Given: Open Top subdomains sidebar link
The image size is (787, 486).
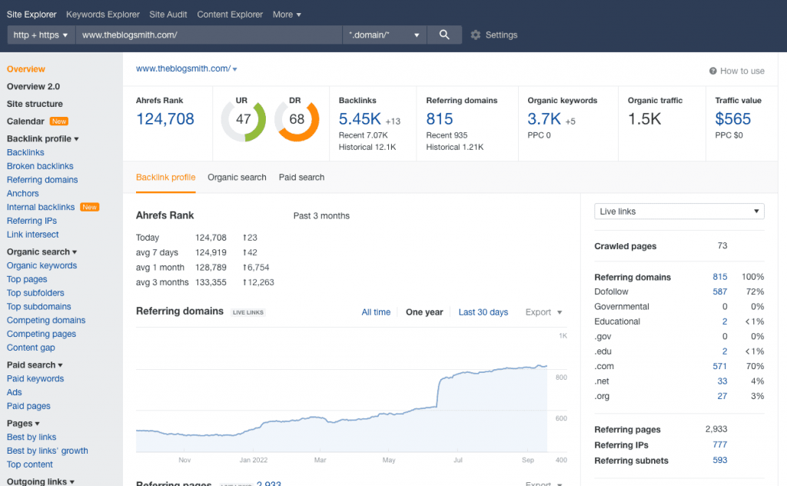Looking at the screenshot, I should [38, 306].
